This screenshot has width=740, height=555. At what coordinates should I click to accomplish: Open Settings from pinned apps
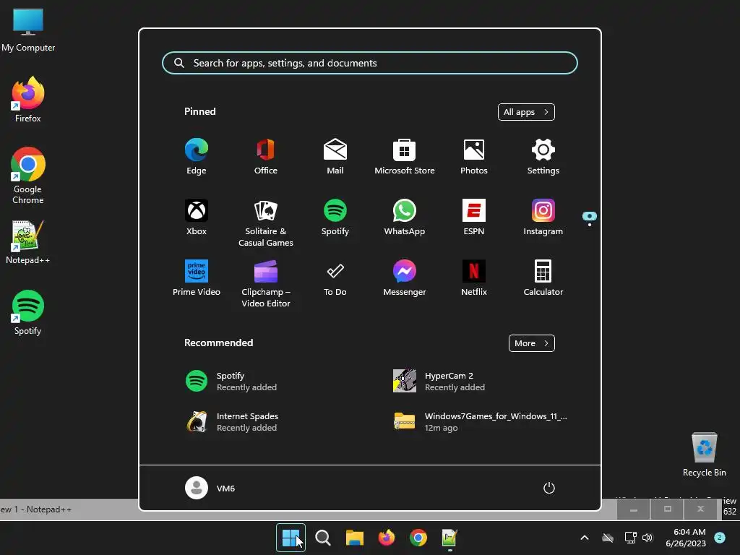(543, 157)
